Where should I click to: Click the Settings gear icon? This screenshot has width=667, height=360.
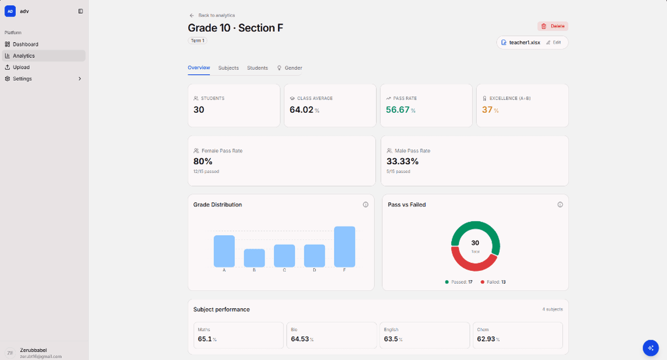(7, 79)
